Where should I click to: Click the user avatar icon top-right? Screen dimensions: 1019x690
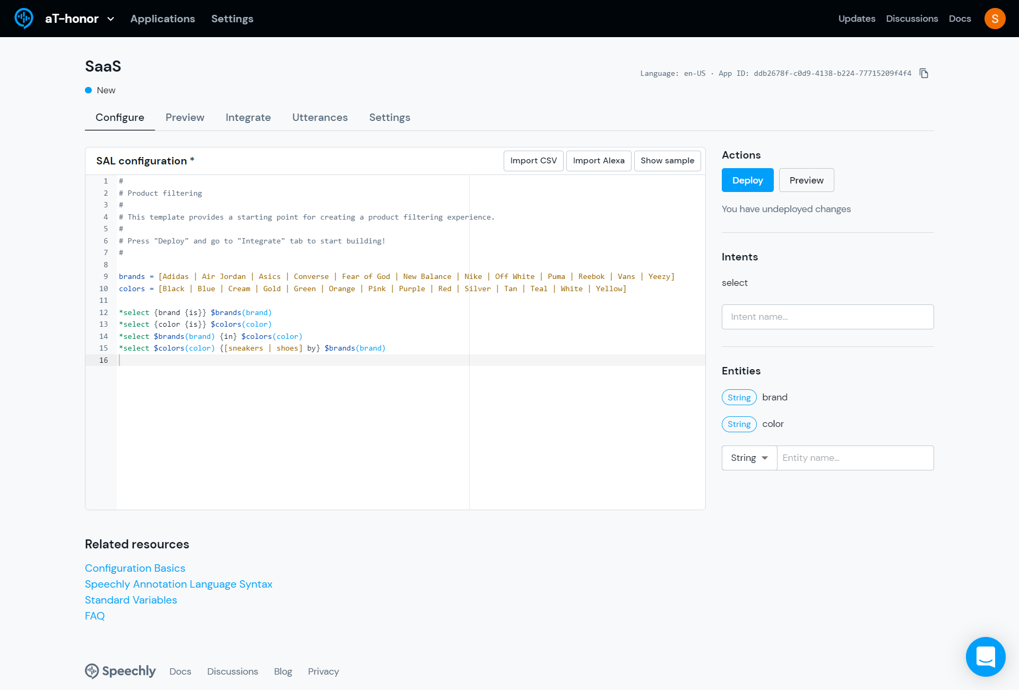[996, 19]
